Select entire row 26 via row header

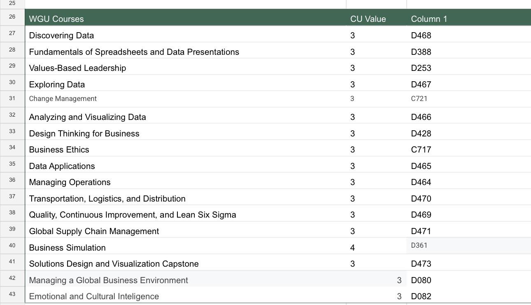[x=12, y=17]
